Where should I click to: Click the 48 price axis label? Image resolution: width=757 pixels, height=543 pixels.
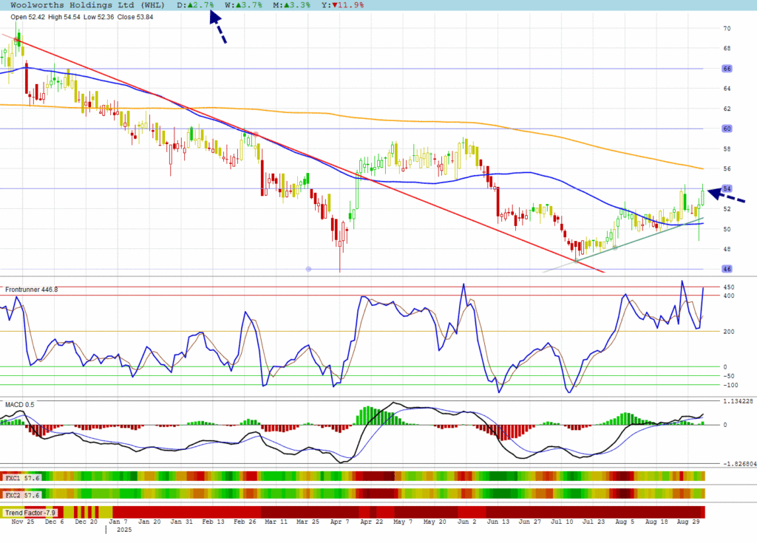(727, 249)
